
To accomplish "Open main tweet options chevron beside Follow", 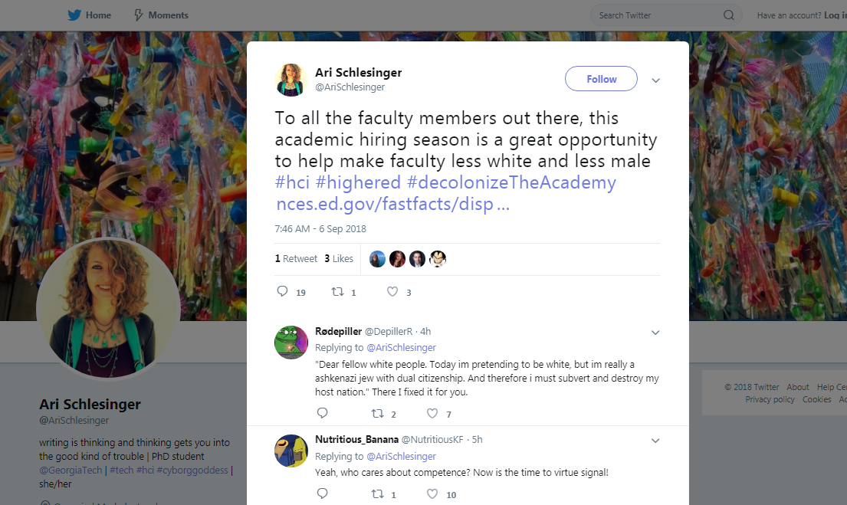I will 655,80.
